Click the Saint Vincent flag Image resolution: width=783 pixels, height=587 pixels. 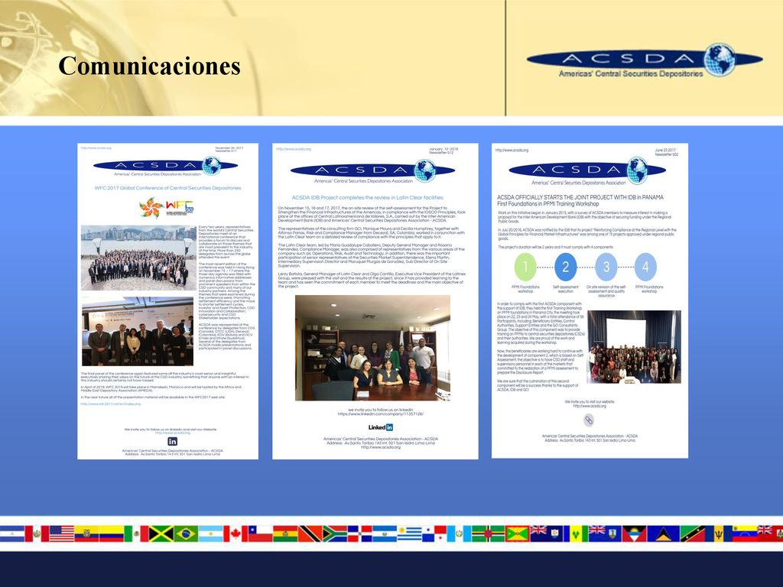(x=576, y=533)
